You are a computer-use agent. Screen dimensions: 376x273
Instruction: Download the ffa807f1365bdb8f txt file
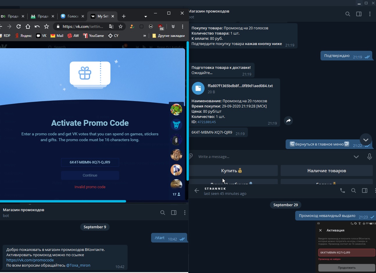pos(198,88)
